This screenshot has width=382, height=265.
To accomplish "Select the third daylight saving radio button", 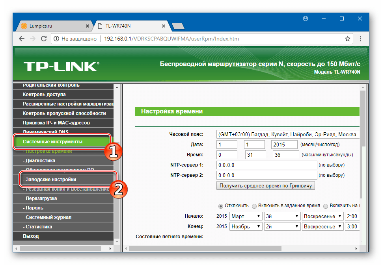I will pyautogui.click(x=326, y=206).
